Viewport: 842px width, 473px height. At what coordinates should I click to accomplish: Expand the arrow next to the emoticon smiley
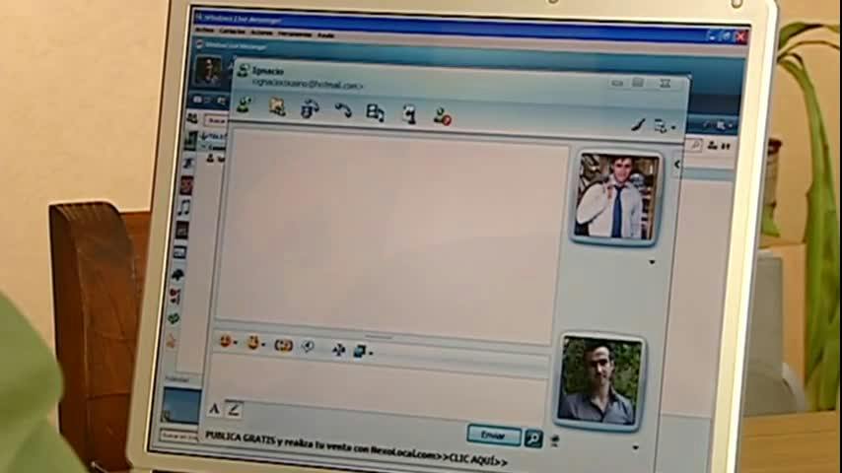click(x=235, y=343)
